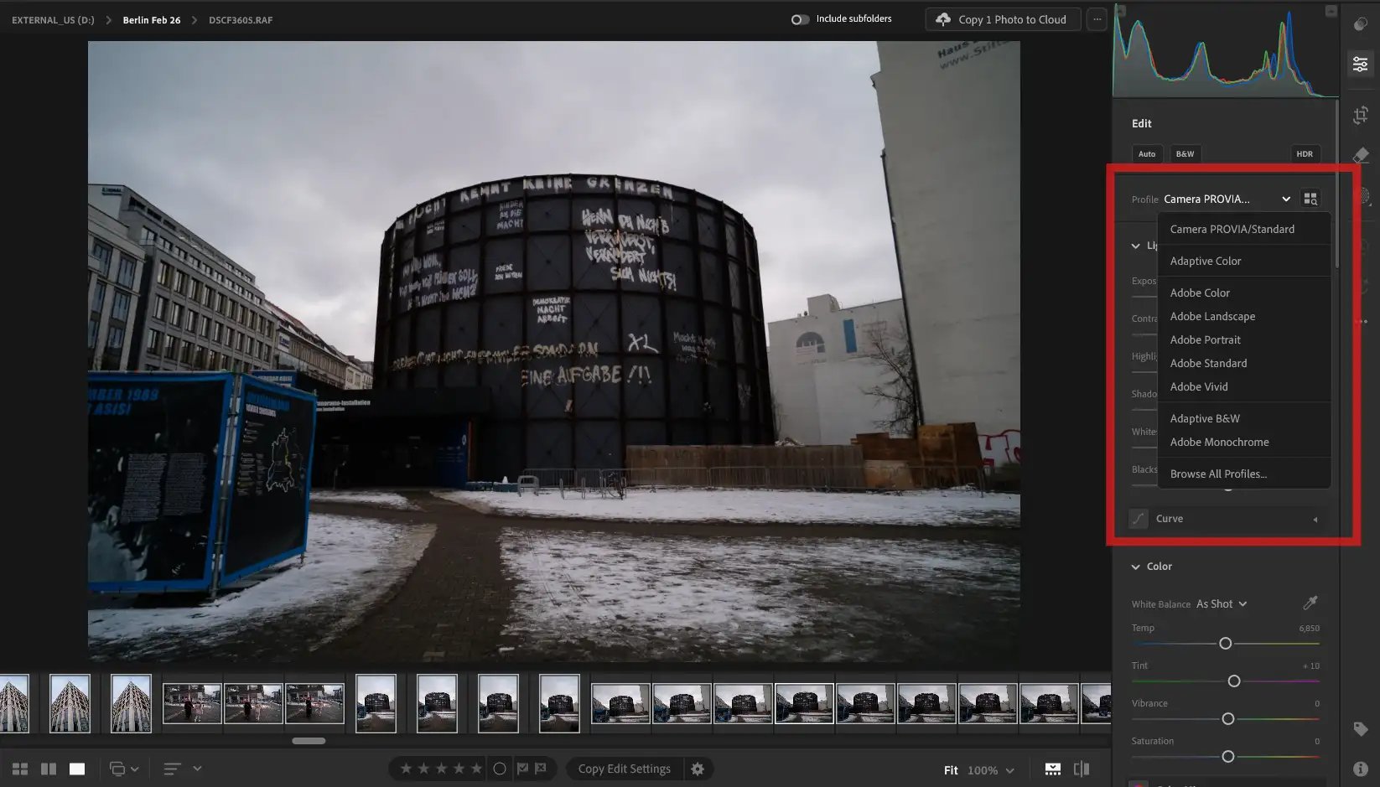The width and height of the screenshot is (1380, 787).
Task: Switch to single photo detail view
Action: pos(77,769)
